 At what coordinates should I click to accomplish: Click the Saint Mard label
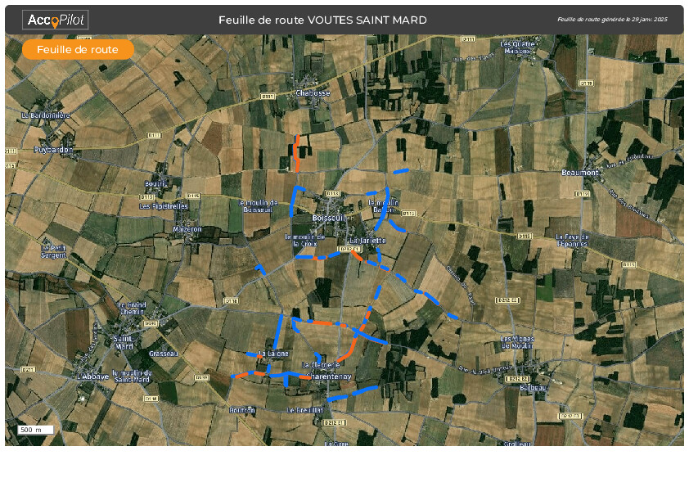coord(123,342)
